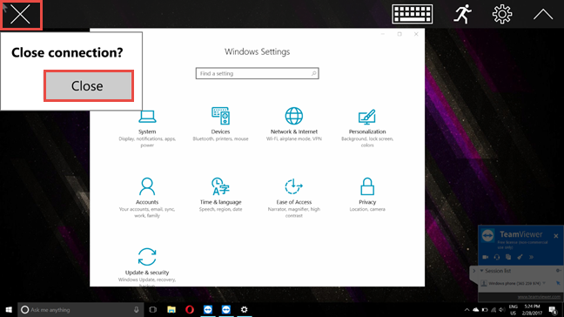The width and height of the screenshot is (564, 317).
Task: Confirm by clicking the Close button
Action: tap(89, 85)
